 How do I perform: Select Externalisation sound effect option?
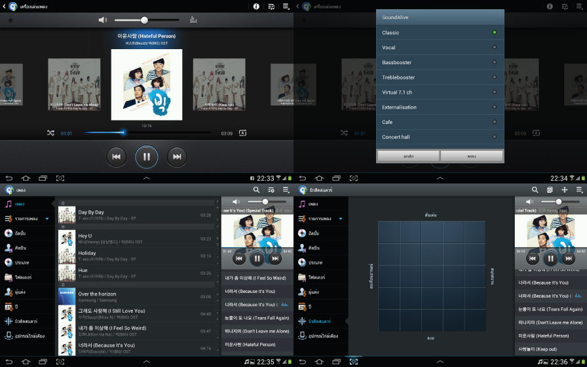[x=440, y=107]
